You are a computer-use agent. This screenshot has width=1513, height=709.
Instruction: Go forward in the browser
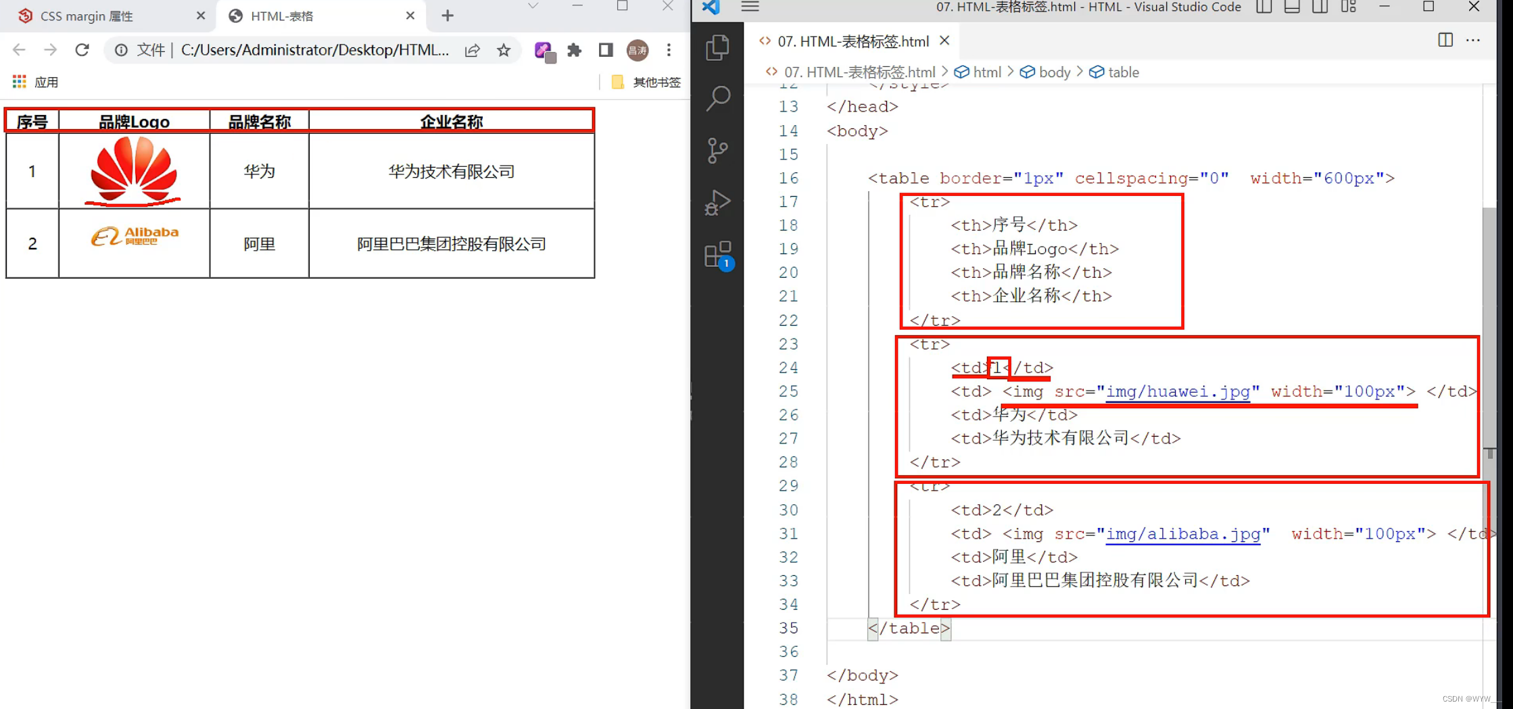click(50, 50)
